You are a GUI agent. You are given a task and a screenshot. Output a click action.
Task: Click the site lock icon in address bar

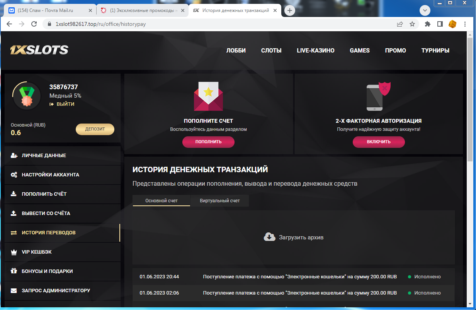(x=49, y=24)
